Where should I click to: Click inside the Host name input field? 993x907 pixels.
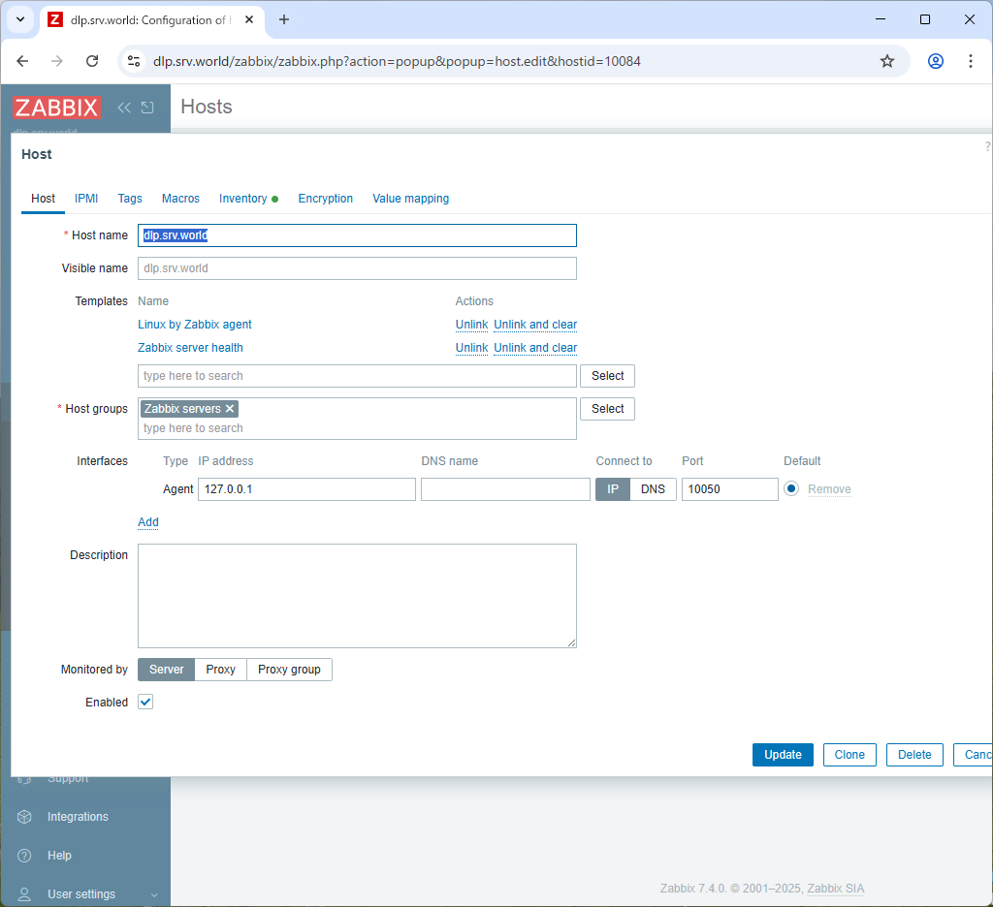click(x=357, y=235)
